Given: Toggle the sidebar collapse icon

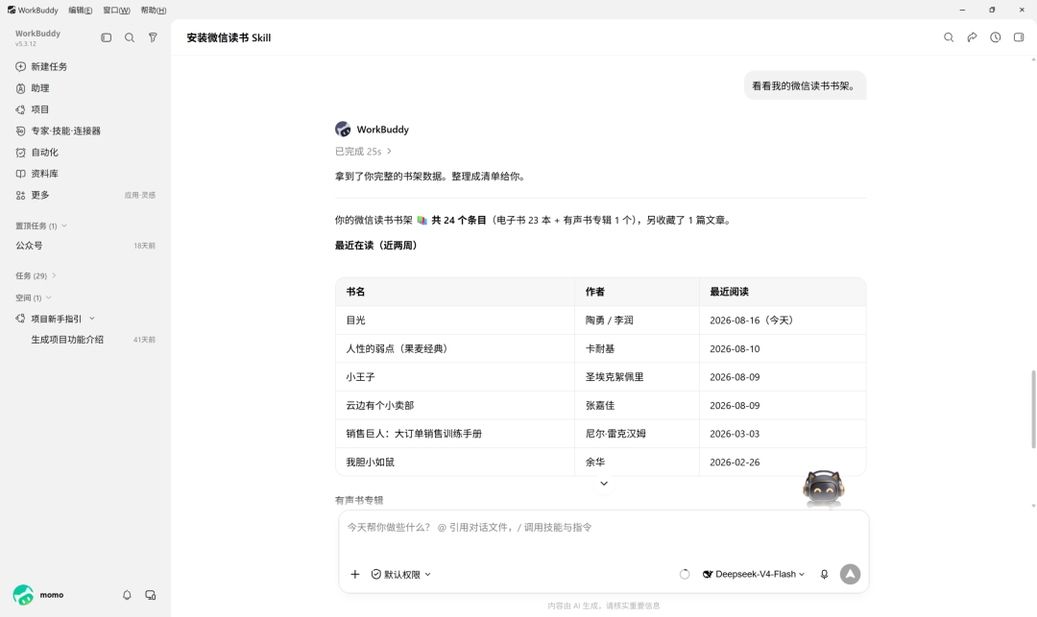Looking at the screenshot, I should [106, 37].
